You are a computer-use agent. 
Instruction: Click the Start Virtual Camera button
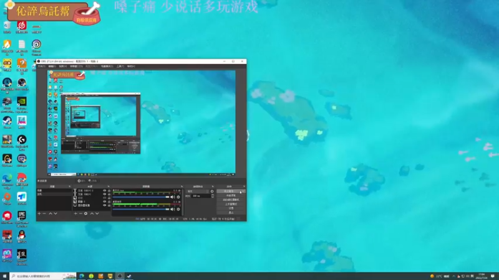[x=231, y=200]
